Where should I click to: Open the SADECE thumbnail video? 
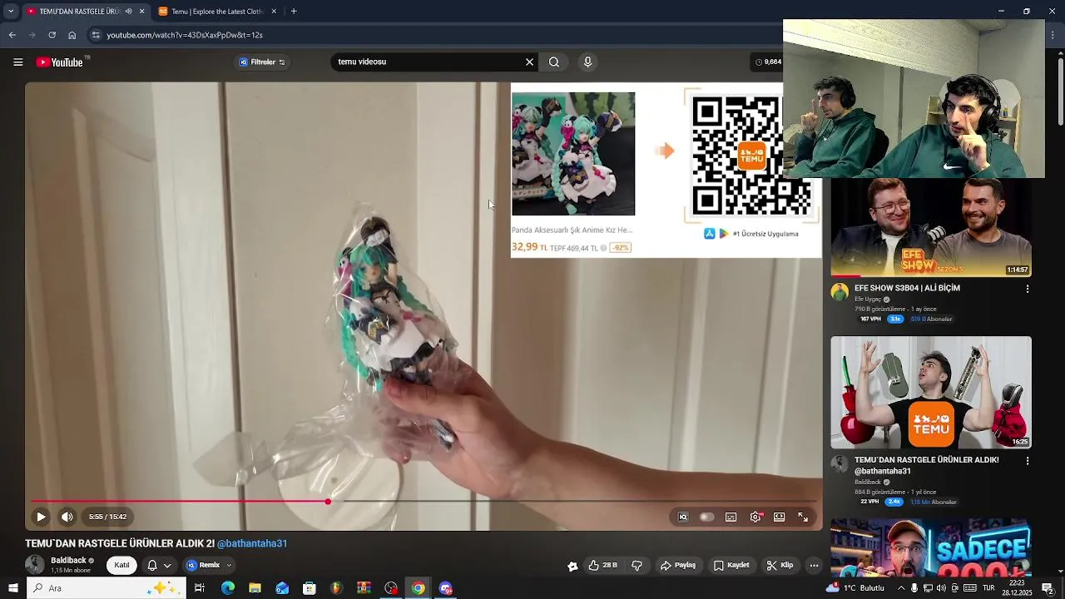click(x=931, y=547)
